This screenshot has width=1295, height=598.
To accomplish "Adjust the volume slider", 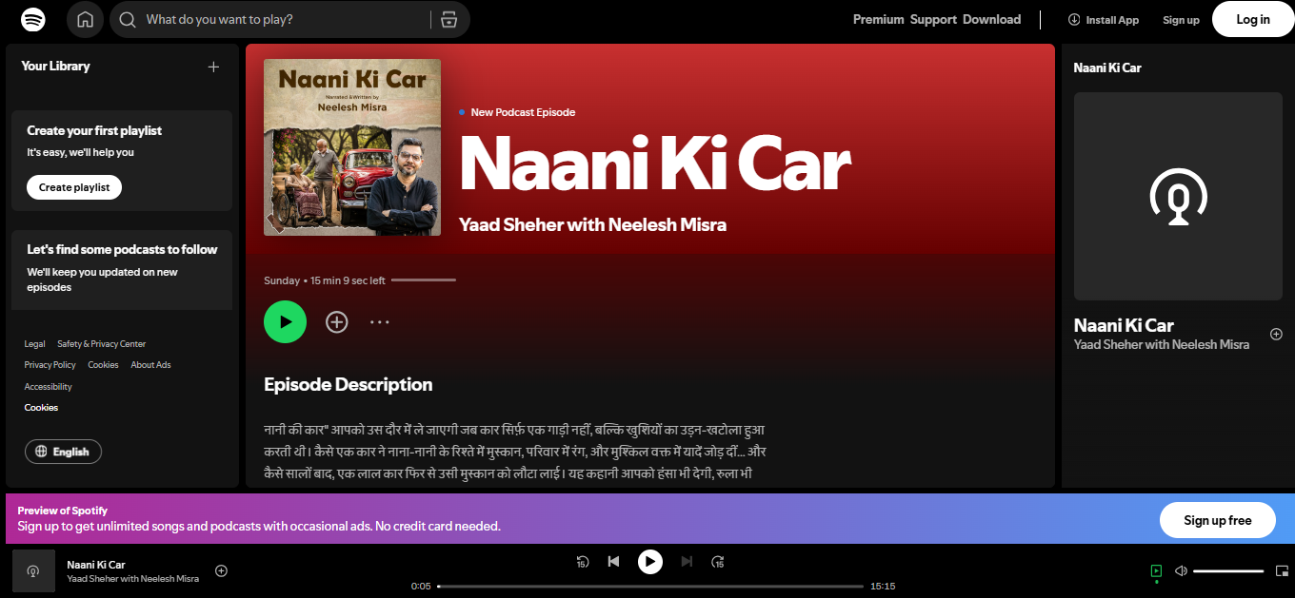I will pyautogui.click(x=1228, y=571).
